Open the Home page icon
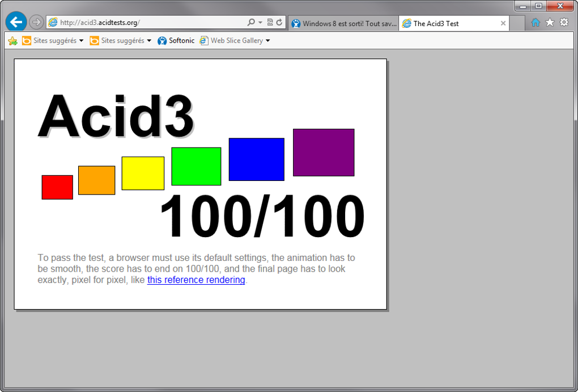This screenshot has width=578, height=392. pyautogui.click(x=535, y=23)
